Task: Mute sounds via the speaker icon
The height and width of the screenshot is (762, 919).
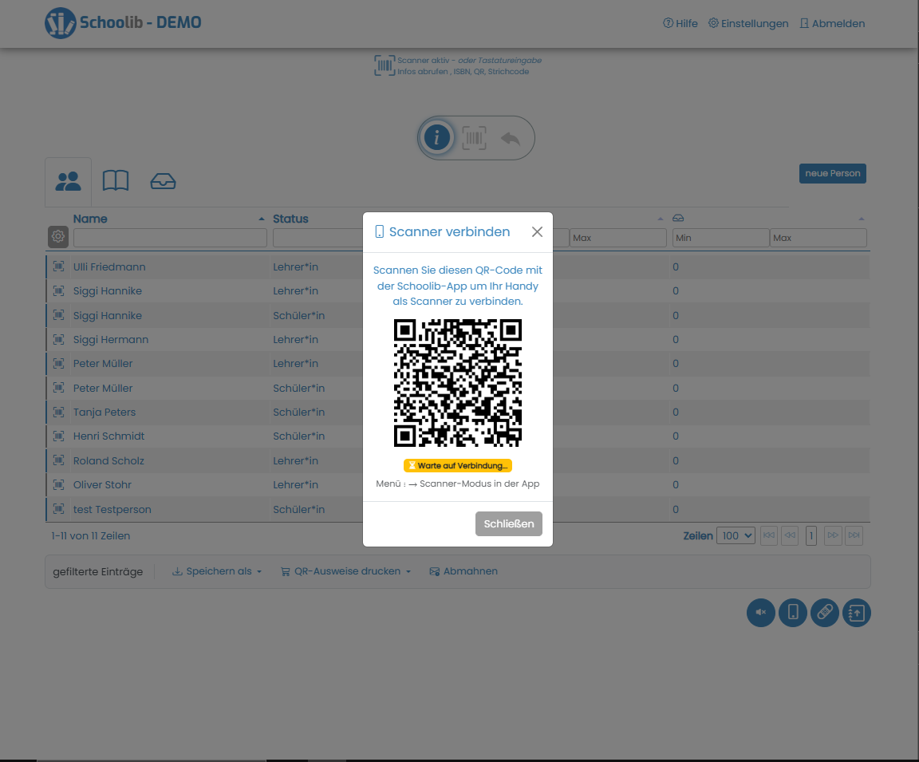Action: click(x=760, y=613)
